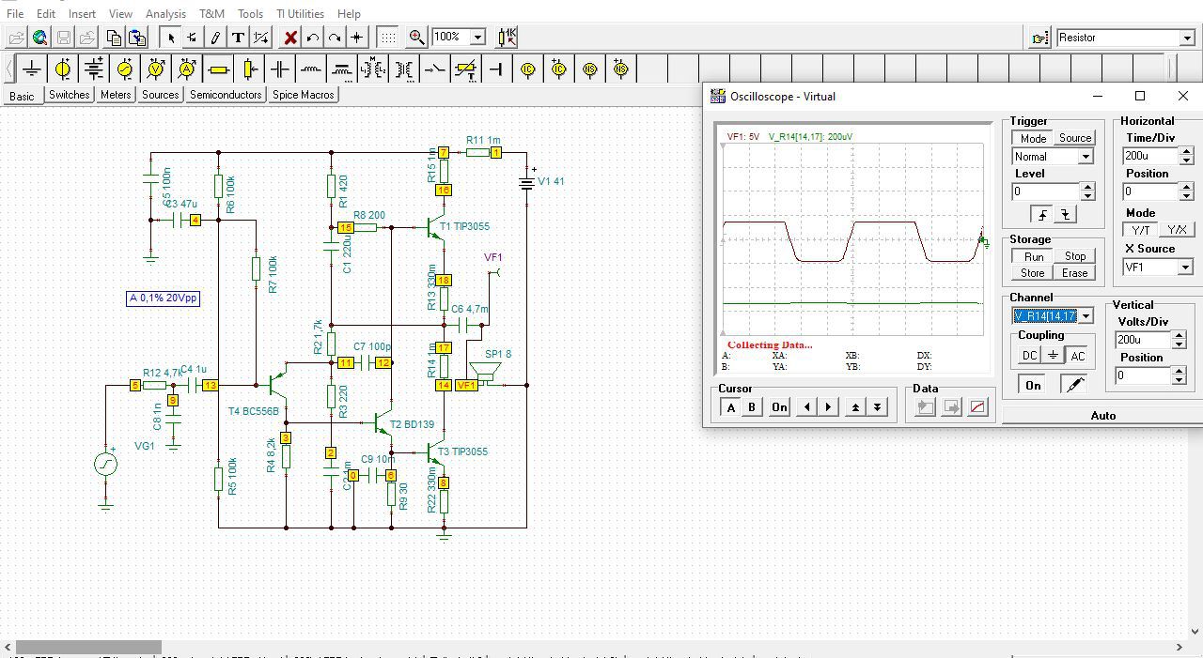
Task: Click the zoom magnifier icon
Action: pyautogui.click(x=416, y=38)
